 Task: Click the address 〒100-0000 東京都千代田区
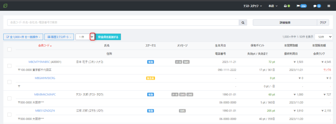coord(34,70)
